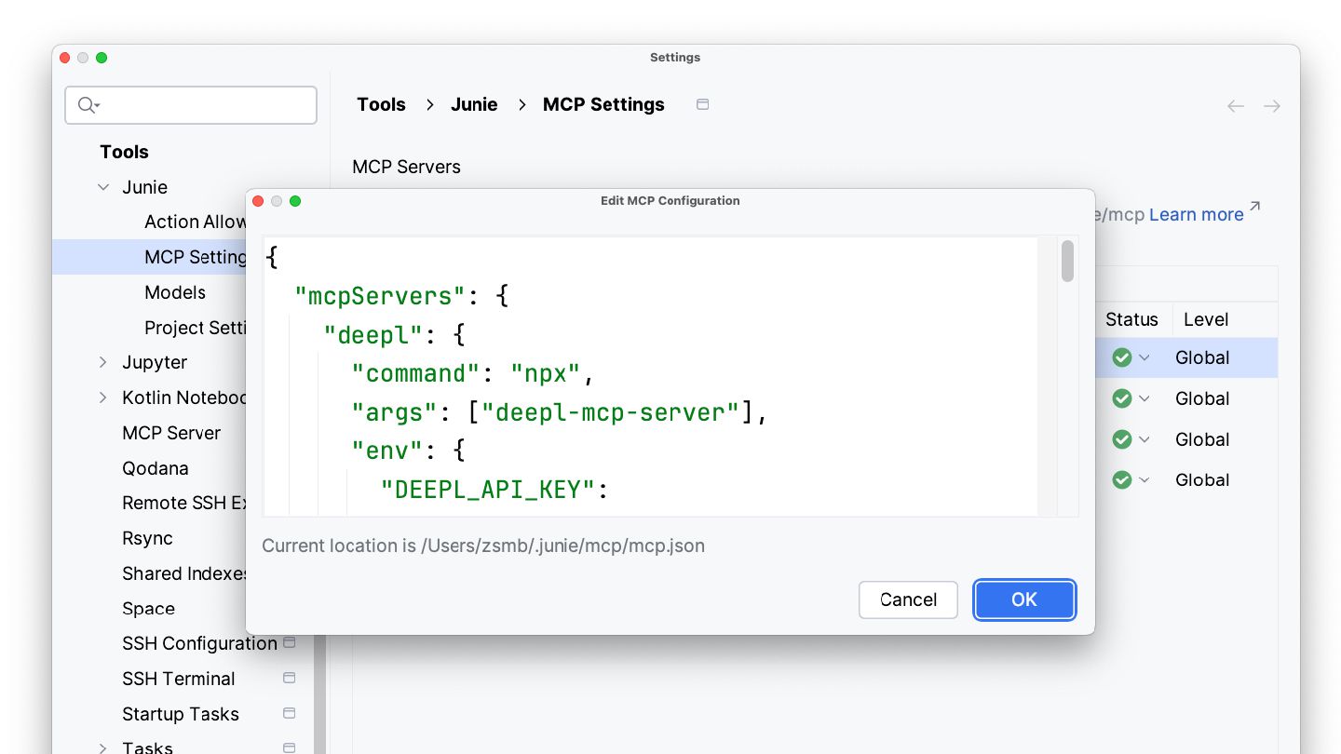Click the Status column header
Viewport: 1341px width, 754px height.
coord(1131,319)
